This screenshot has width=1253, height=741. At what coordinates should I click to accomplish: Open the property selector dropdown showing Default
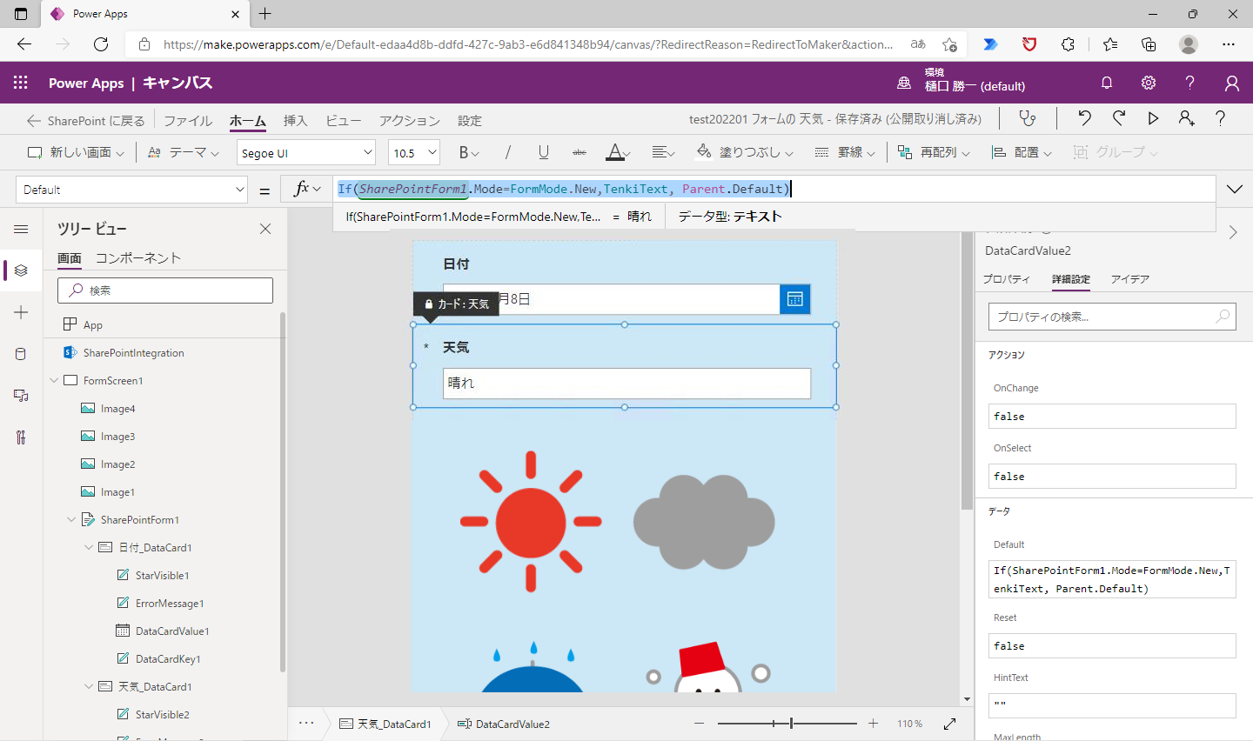[132, 190]
